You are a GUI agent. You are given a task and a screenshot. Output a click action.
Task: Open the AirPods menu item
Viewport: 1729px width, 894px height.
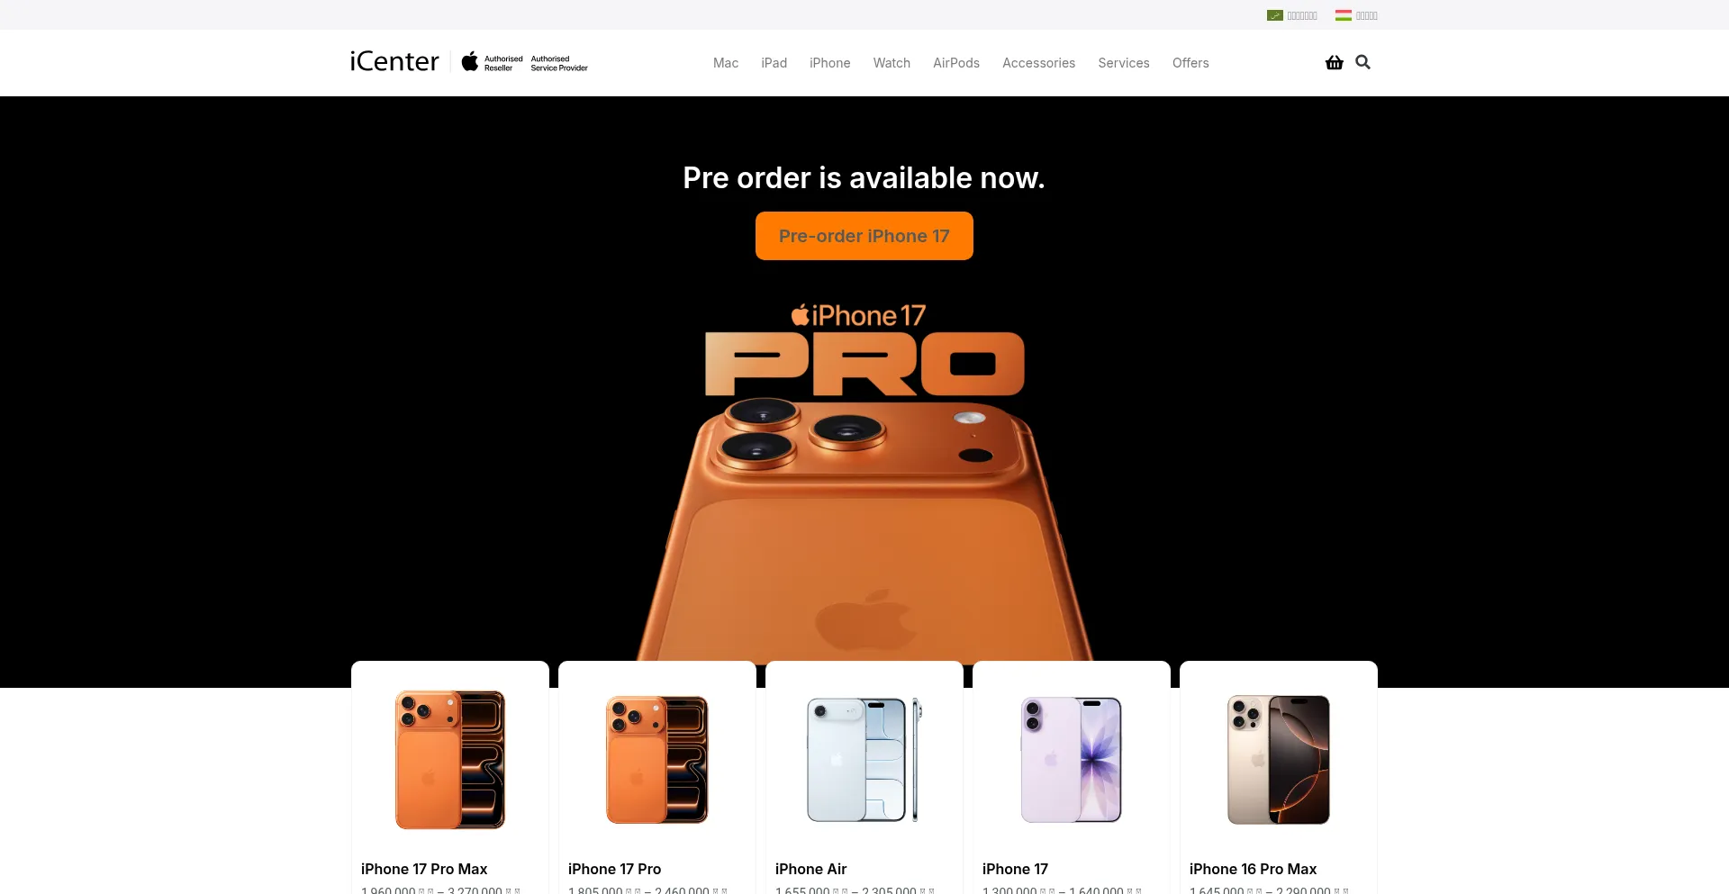956,63
